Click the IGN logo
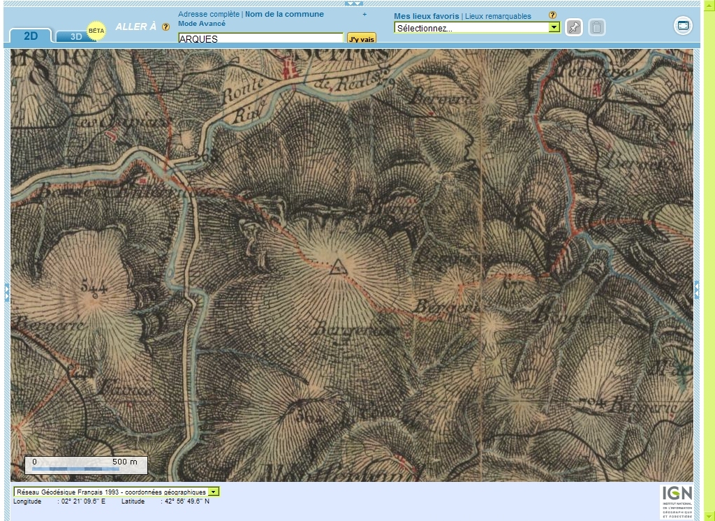Screen dimensions: 715x521 677,501
